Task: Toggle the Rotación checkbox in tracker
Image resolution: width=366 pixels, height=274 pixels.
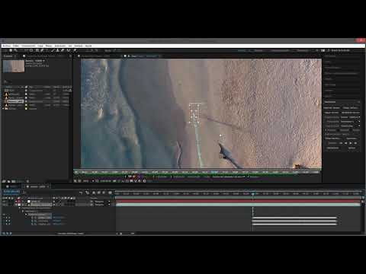Action: (338, 130)
